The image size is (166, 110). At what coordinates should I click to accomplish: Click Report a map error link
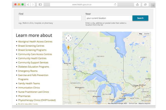[x=144, y=103]
